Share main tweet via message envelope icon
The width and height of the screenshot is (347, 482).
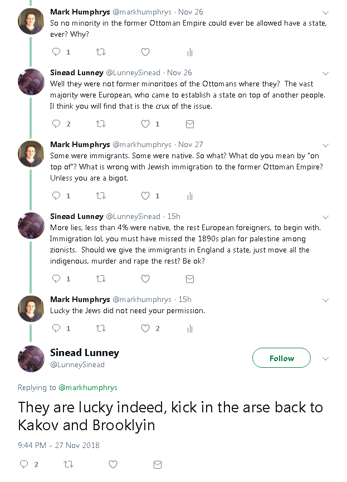click(158, 464)
